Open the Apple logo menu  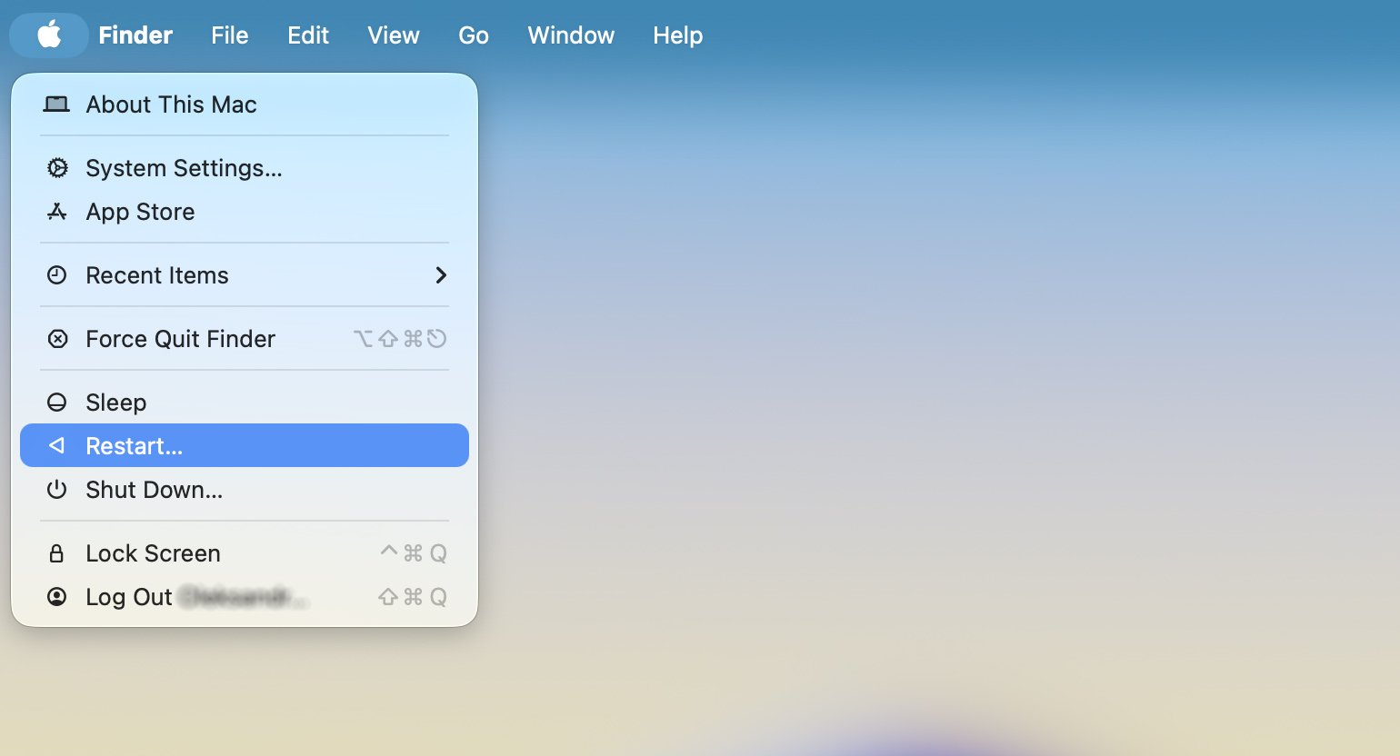click(x=49, y=35)
